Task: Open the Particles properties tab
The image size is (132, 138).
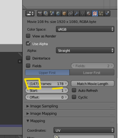Action: [x=101, y=14]
